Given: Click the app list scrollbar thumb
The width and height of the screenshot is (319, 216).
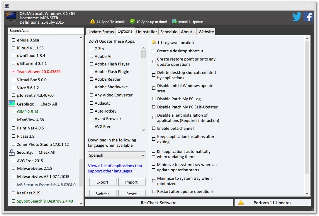Looking at the screenshot, I should [x=81, y=172].
